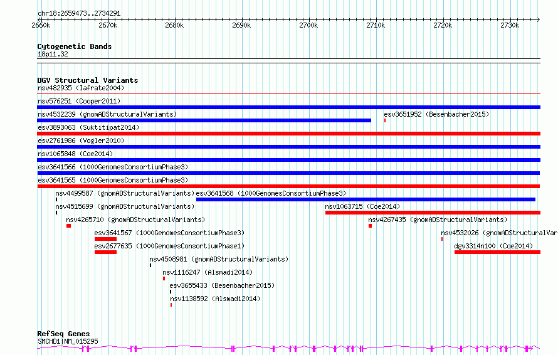Click the nsv4265710 gnomAD variant label

click(x=135, y=220)
